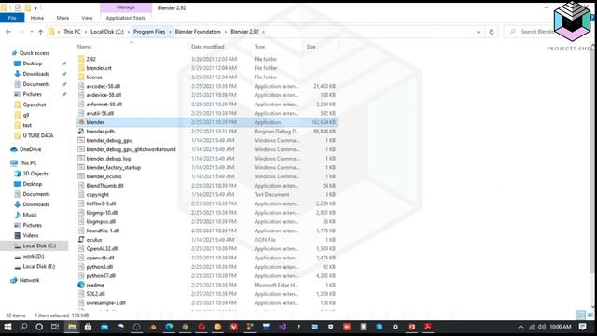The width and height of the screenshot is (597, 336).
Task: Switch to details view layout button
Action: tap(580, 315)
